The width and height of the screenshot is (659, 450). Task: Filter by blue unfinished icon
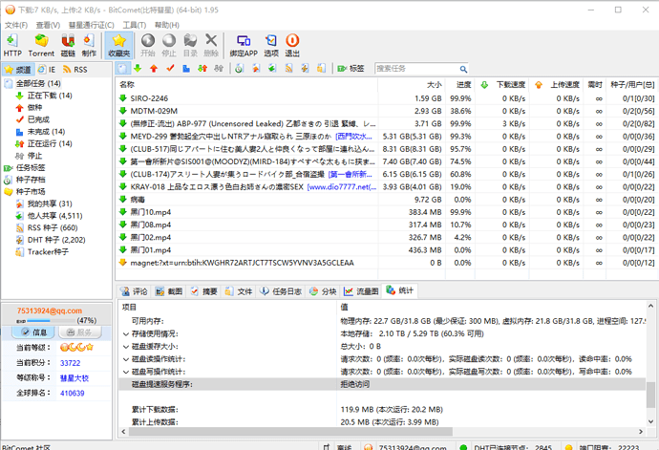click(186, 68)
